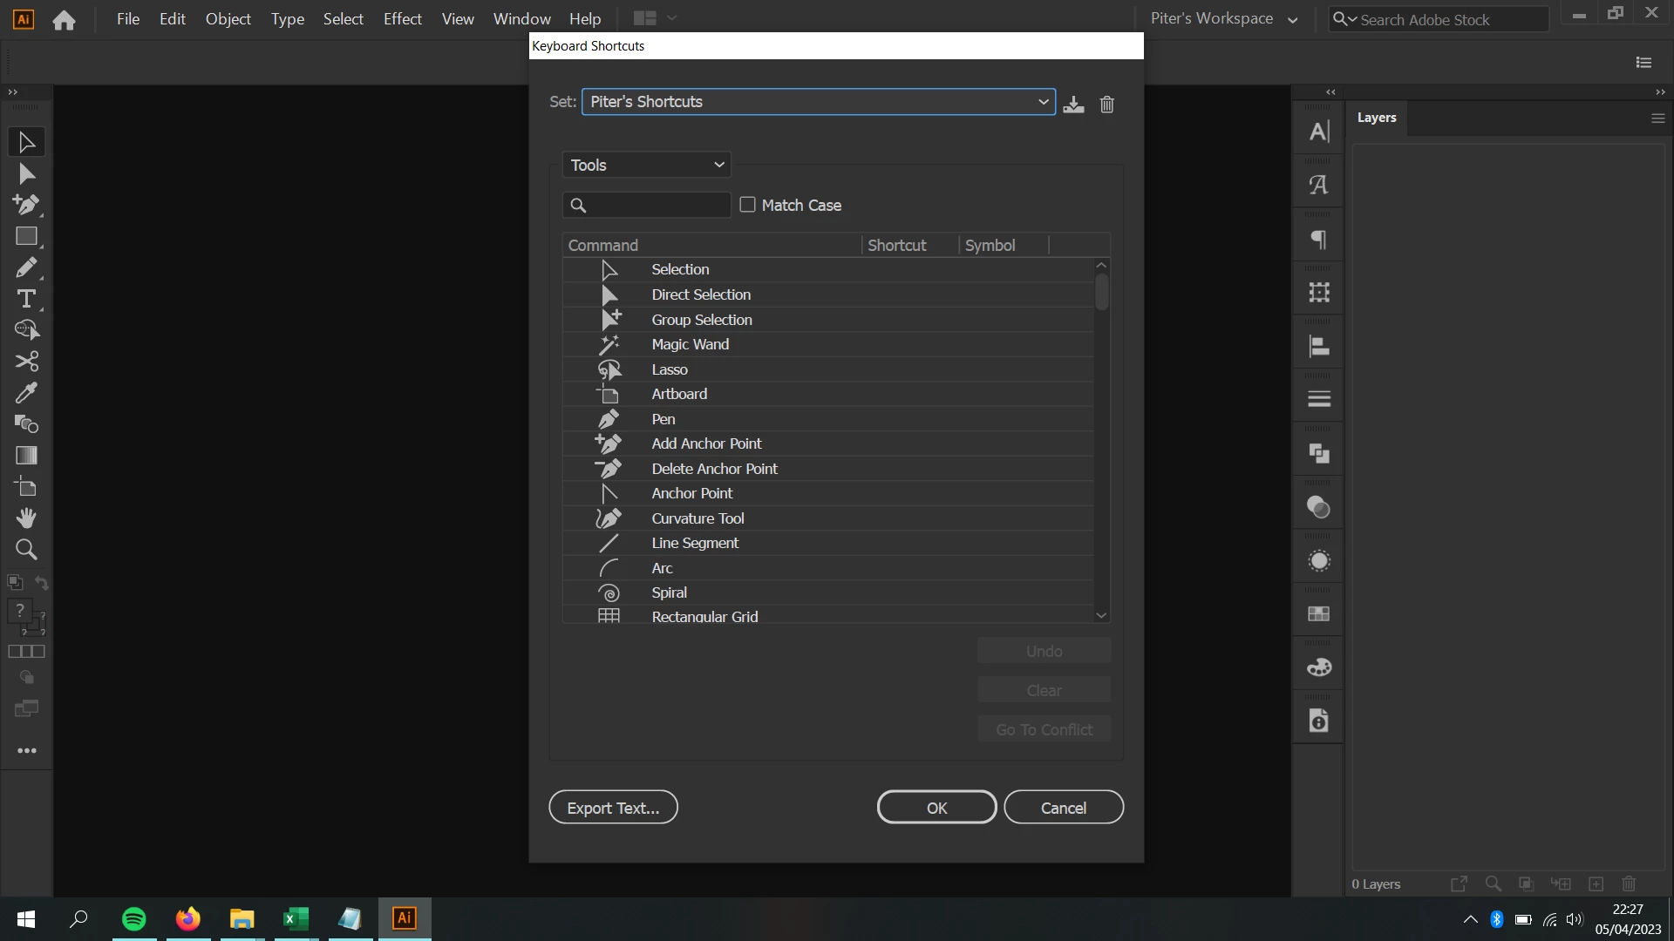Image resolution: width=1674 pixels, height=941 pixels.
Task: Select the Eyedropper tool in left toolbar
Action: (x=26, y=393)
